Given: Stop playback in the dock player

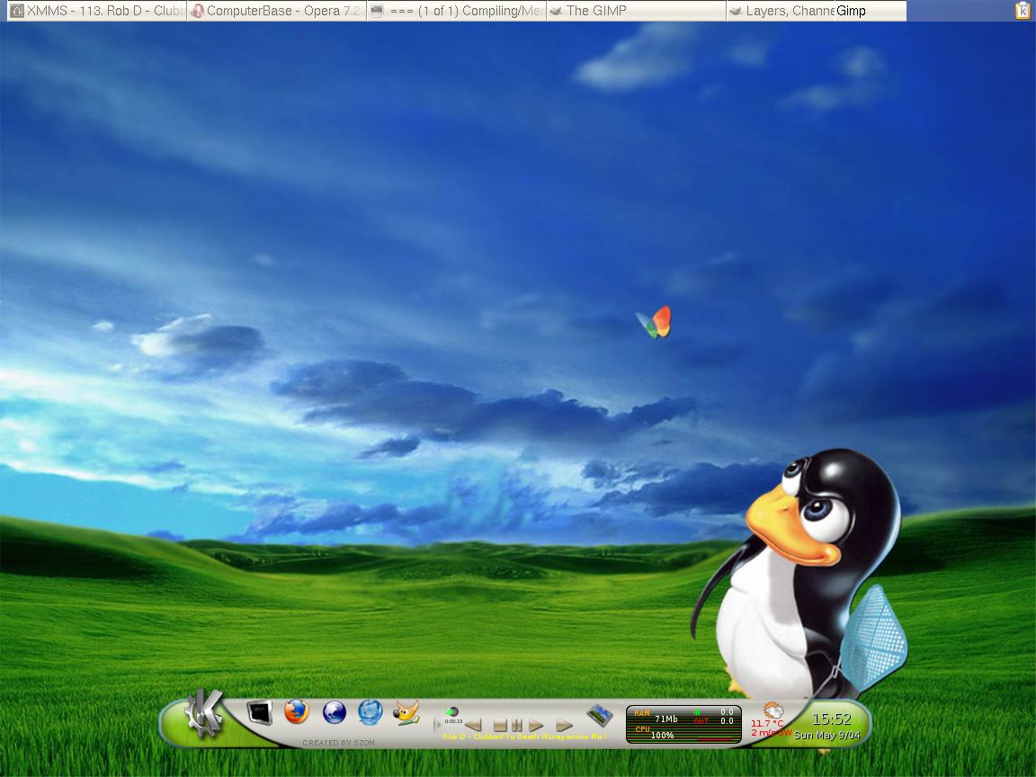Looking at the screenshot, I should (499, 726).
